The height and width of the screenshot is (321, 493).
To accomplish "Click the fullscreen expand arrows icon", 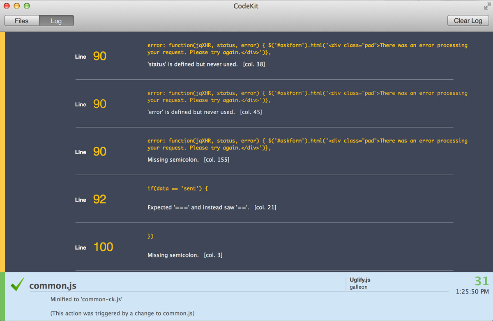I will point(486,6).
